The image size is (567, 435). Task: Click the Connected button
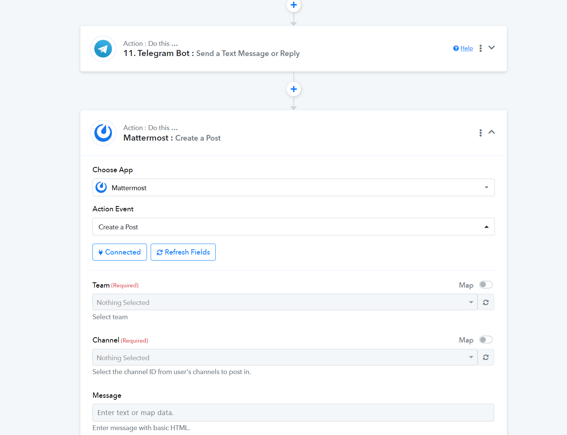(x=119, y=252)
